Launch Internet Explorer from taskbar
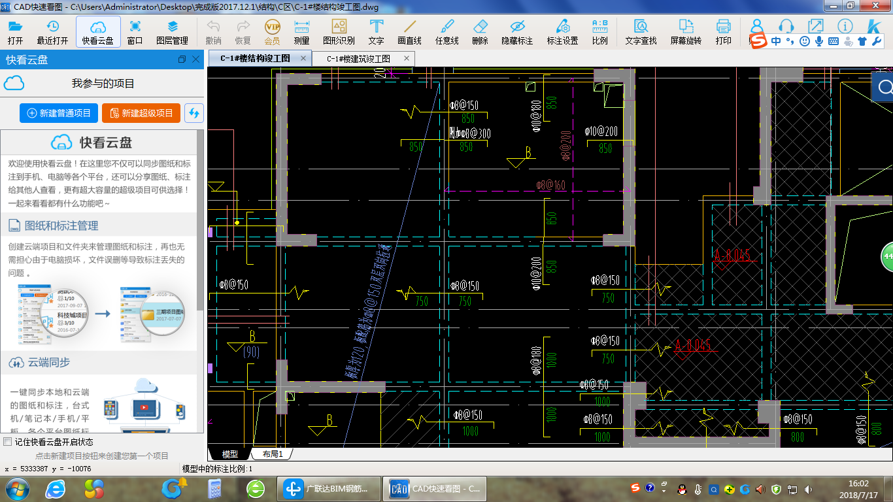Image resolution: width=893 pixels, height=502 pixels. (55, 488)
